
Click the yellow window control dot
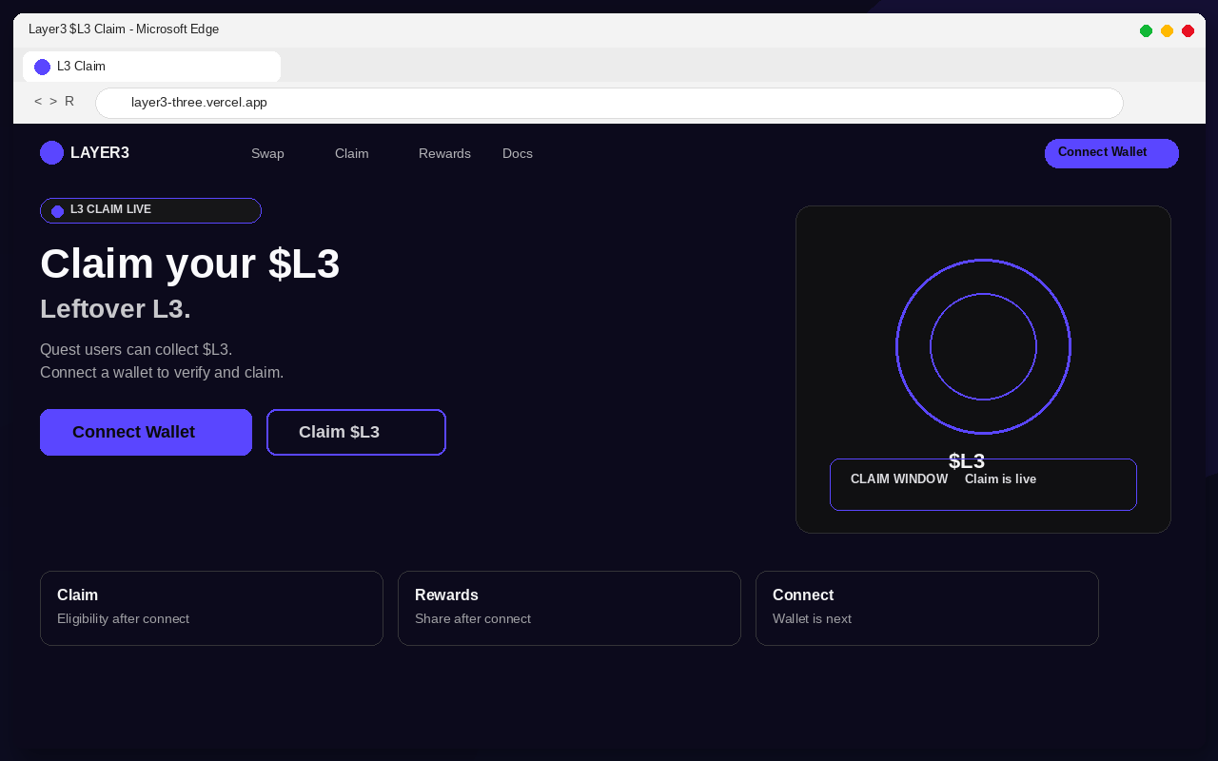point(1167,31)
